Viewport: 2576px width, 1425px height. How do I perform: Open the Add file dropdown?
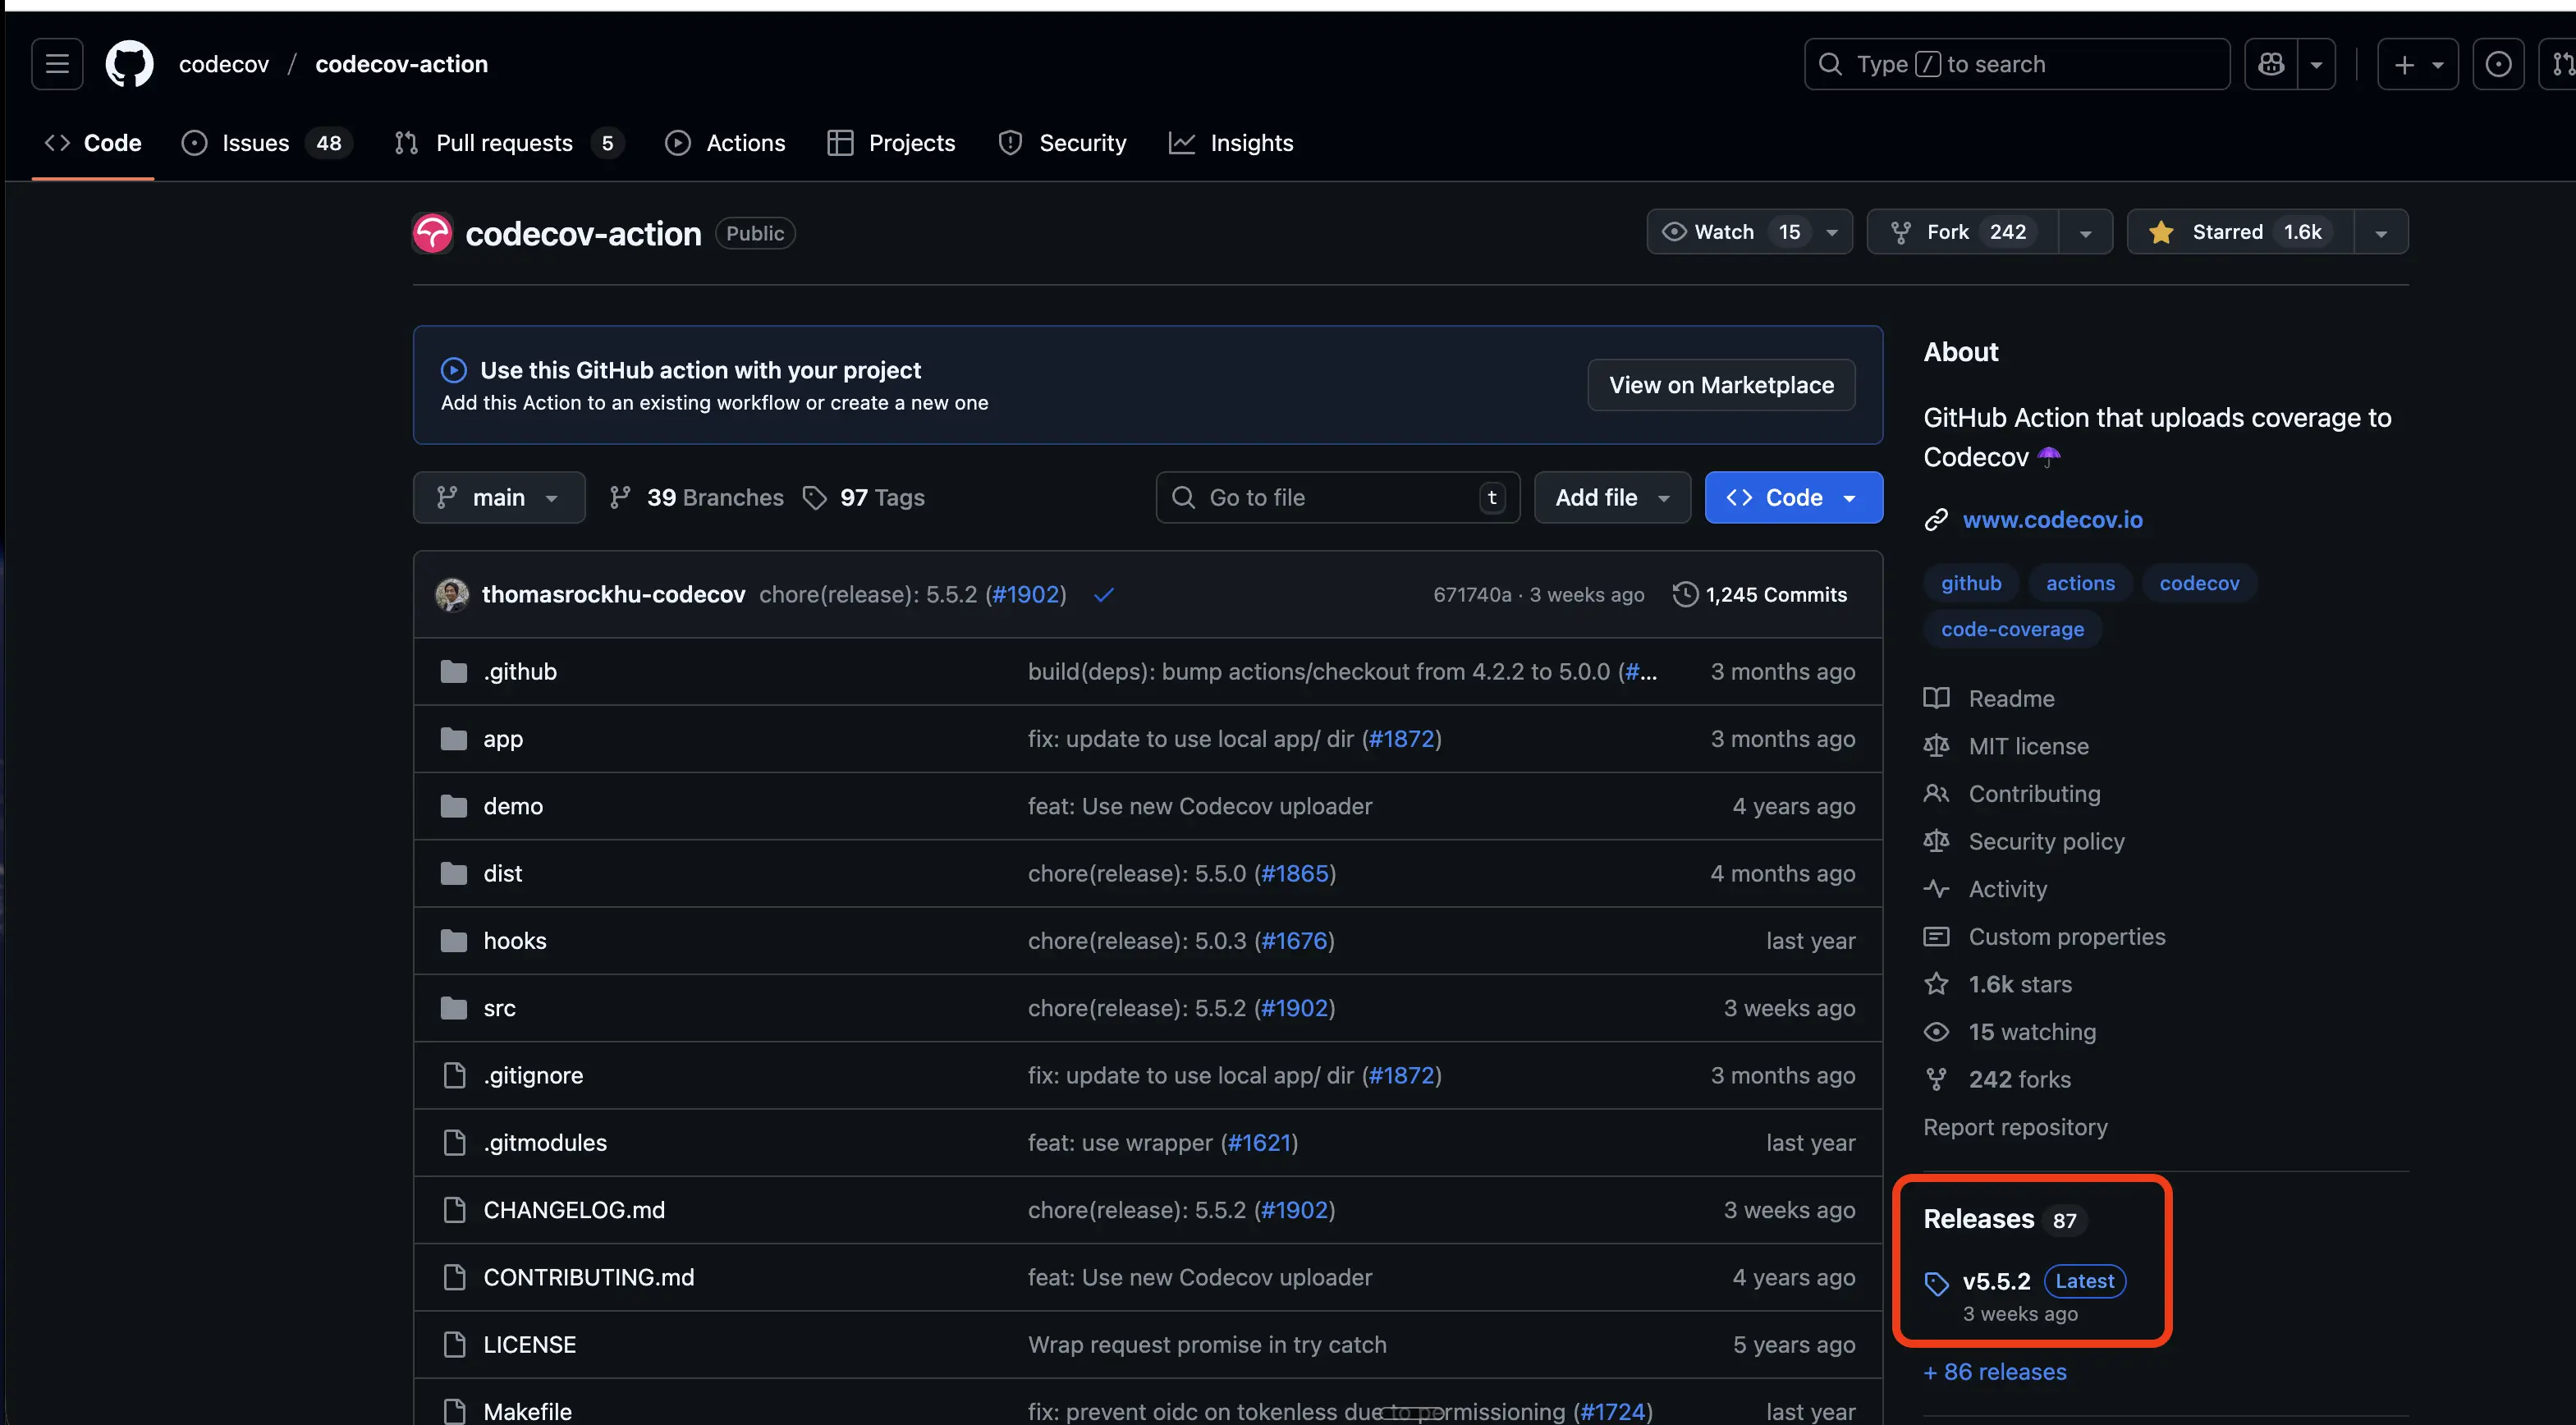(x=1611, y=497)
